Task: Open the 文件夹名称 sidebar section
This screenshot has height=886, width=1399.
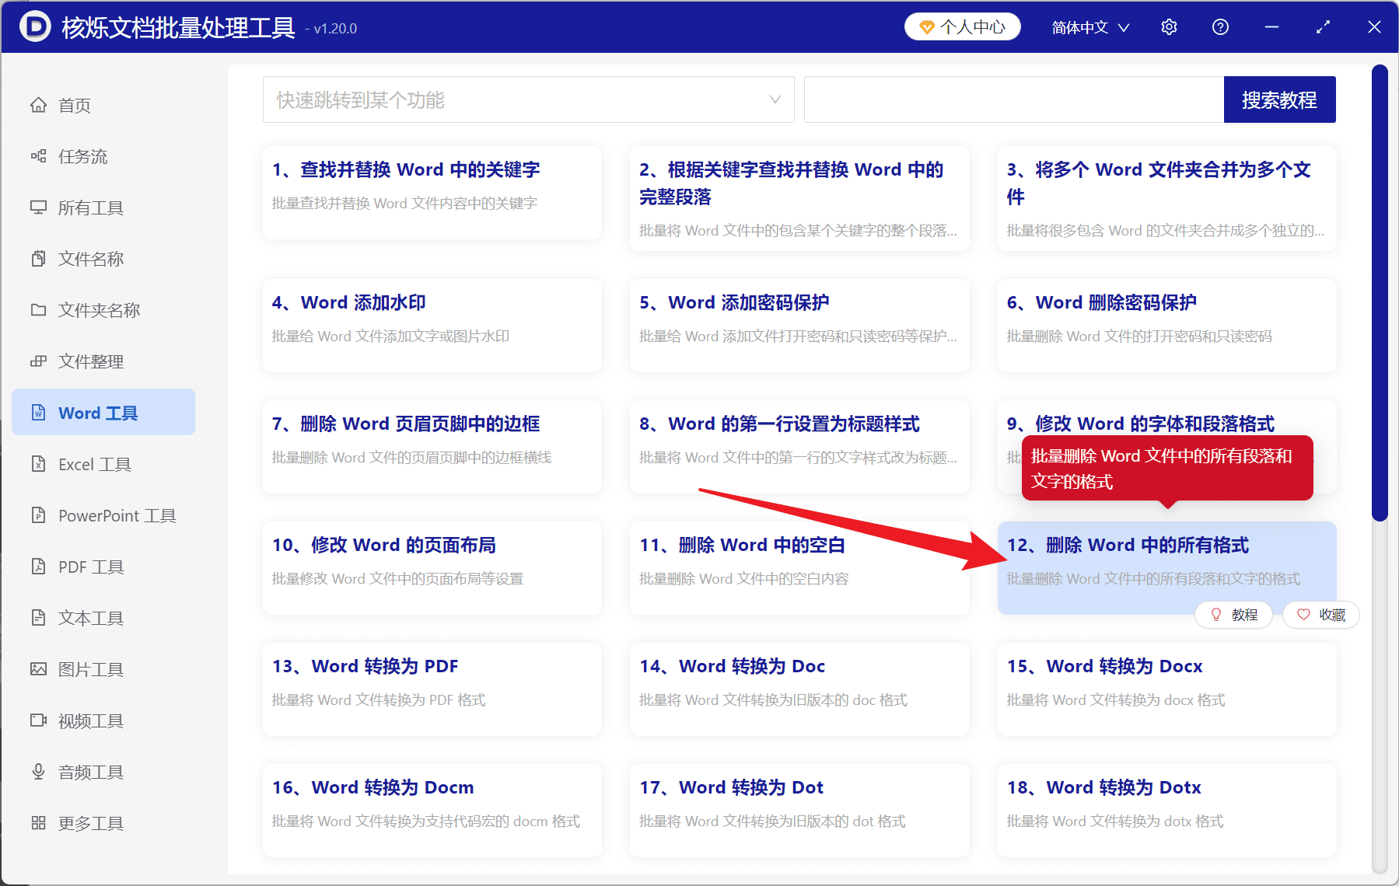Action: (x=96, y=309)
